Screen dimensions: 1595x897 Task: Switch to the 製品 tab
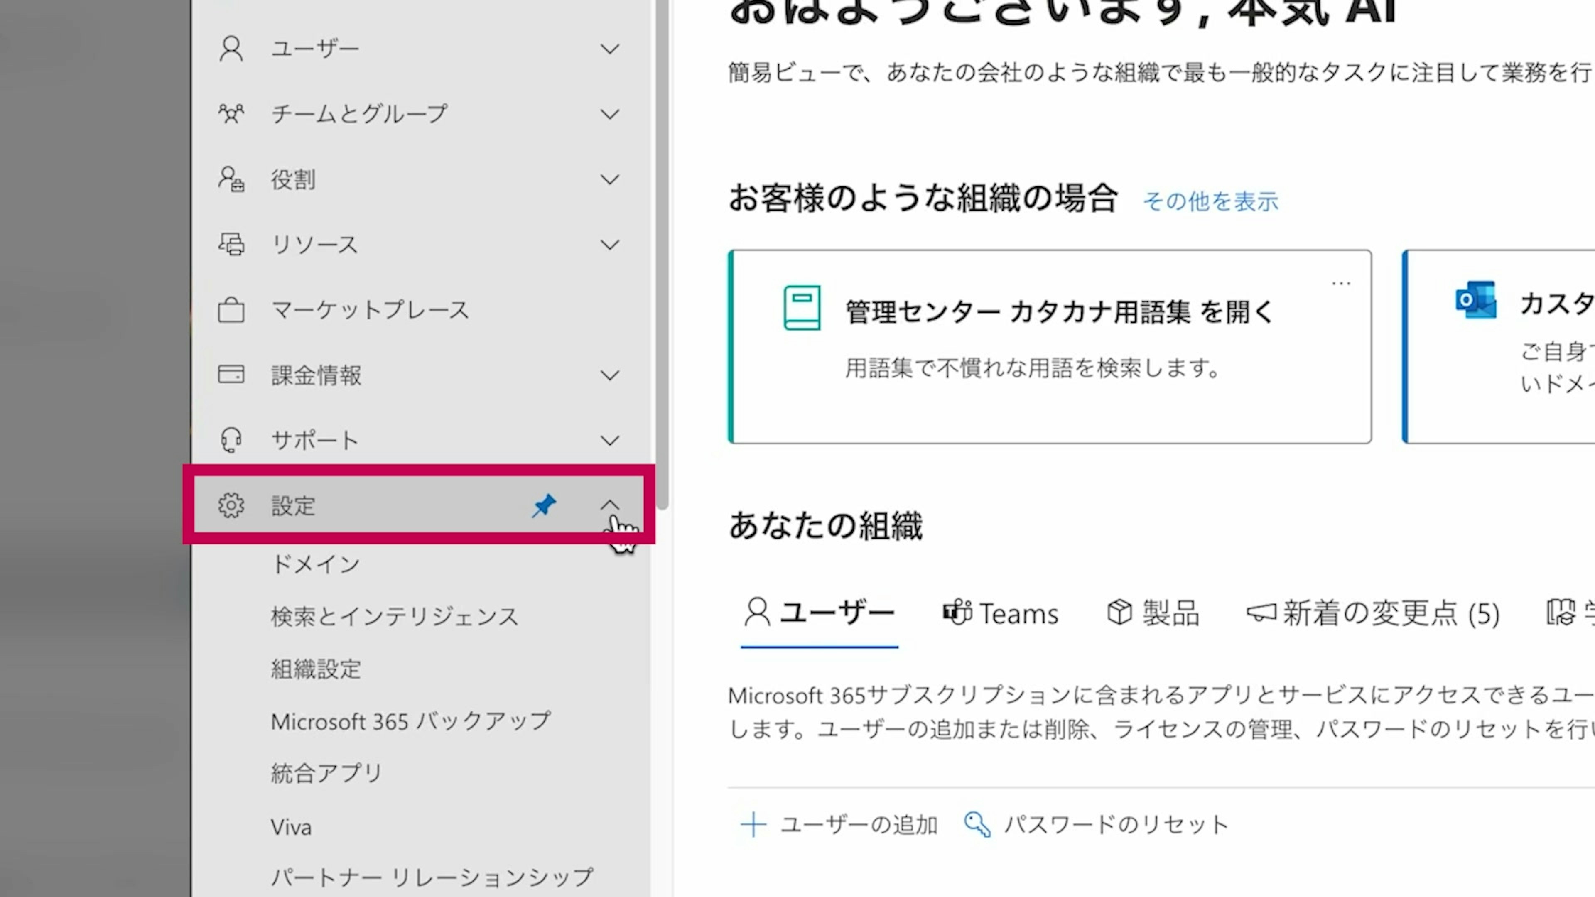click(x=1153, y=613)
